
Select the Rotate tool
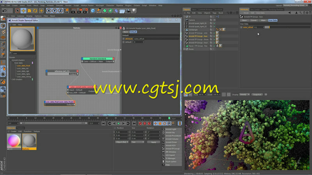[35, 10]
